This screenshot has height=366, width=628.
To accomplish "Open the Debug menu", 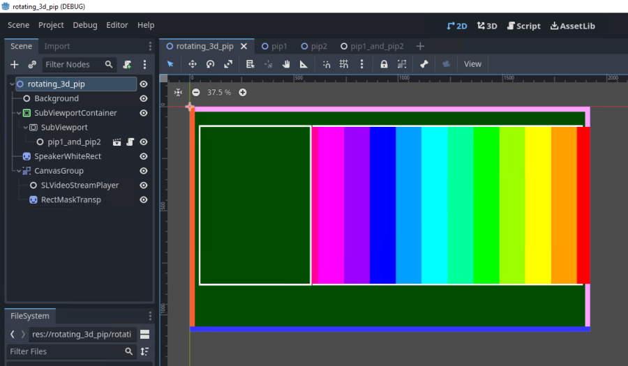I will tap(85, 25).
